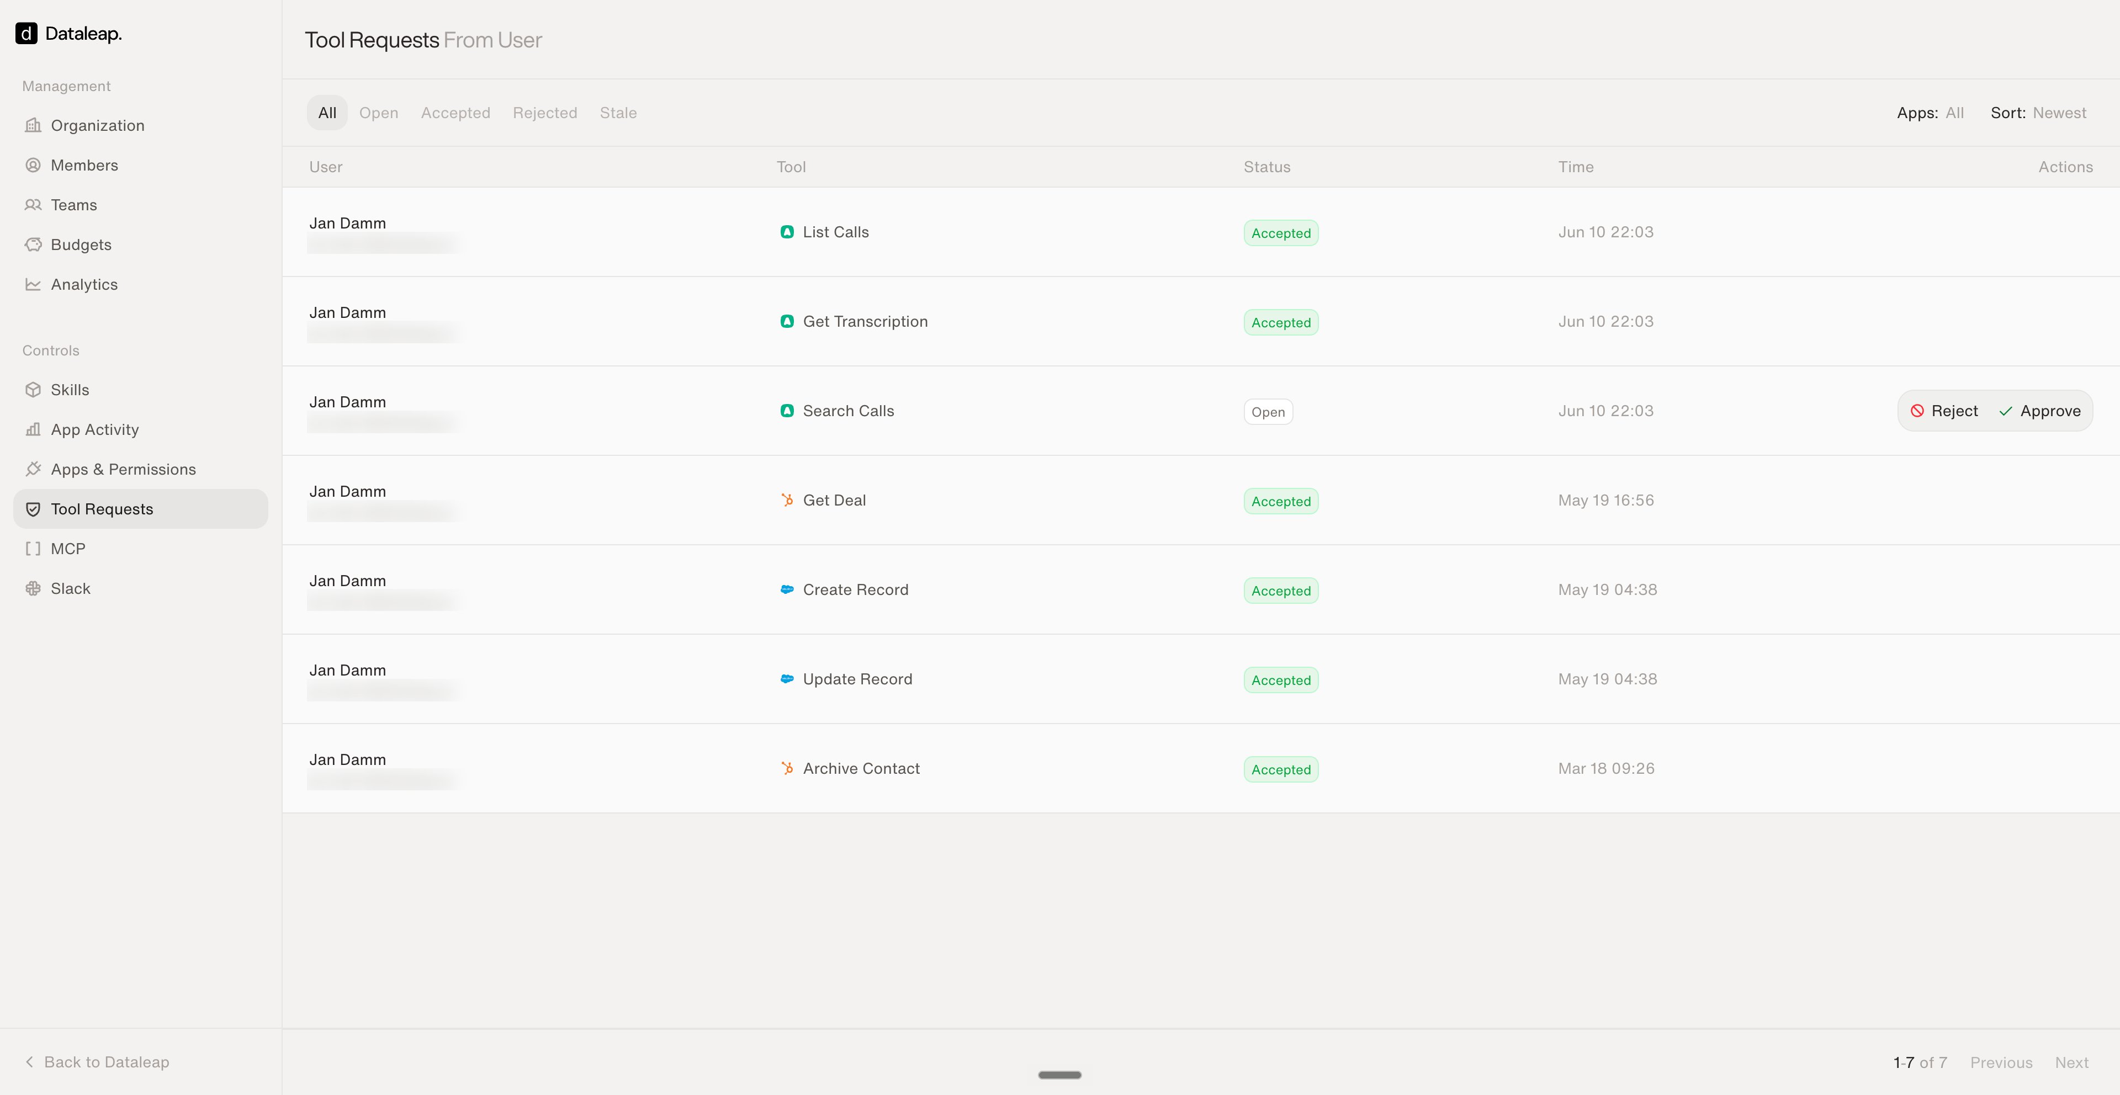
Task: Click the Accepted badge on List Calls row
Action: pos(1281,233)
